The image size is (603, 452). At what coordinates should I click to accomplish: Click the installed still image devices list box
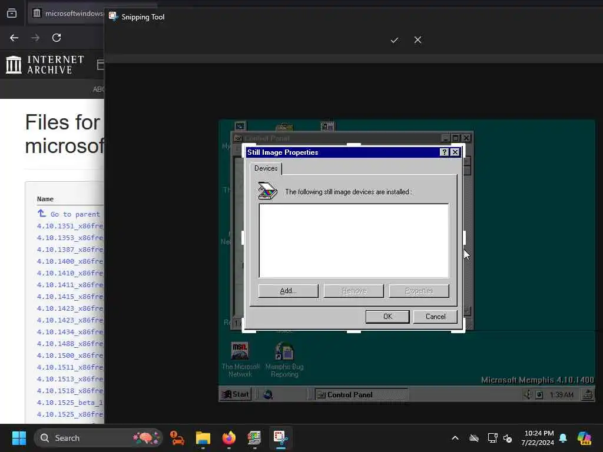click(353, 241)
